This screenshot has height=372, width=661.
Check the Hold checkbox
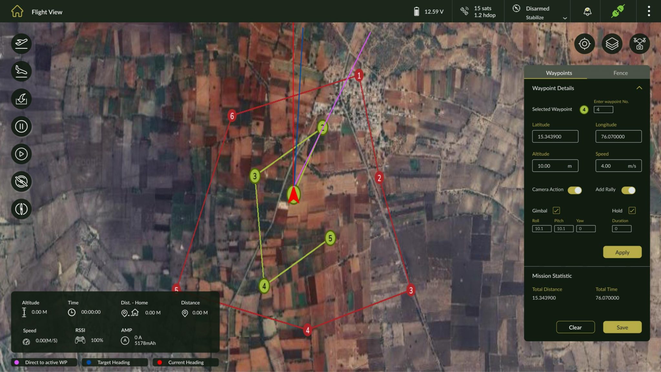tap(633, 210)
